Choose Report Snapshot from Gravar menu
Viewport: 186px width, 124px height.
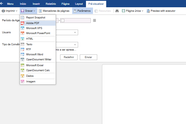click(x=38, y=18)
